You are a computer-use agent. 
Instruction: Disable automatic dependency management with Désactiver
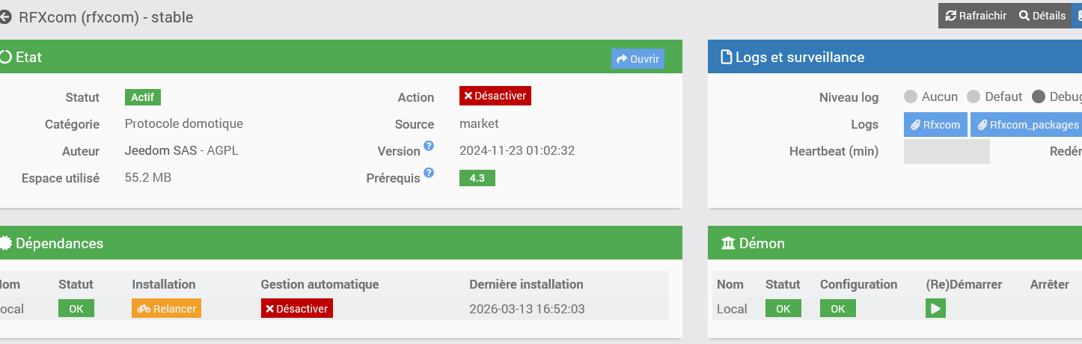(x=296, y=308)
